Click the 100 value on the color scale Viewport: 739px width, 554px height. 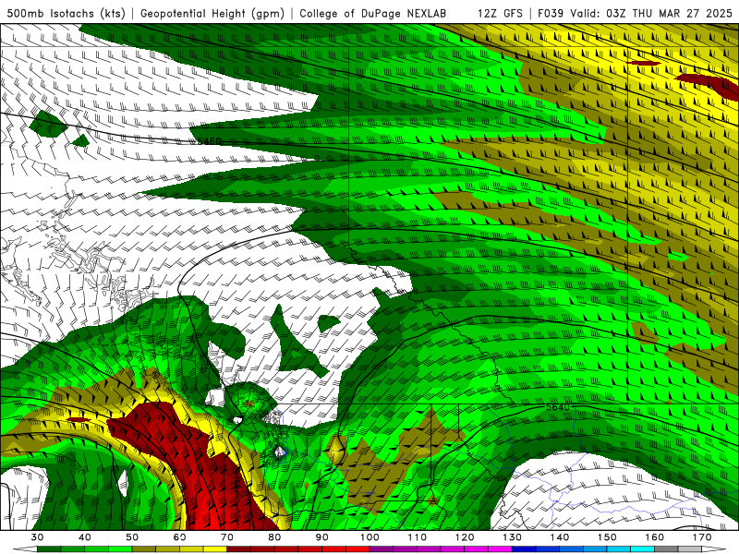click(370, 537)
